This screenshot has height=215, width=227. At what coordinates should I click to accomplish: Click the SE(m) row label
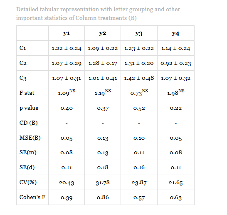point(28,153)
